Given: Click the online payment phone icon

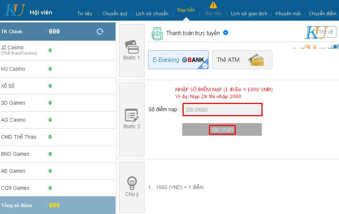Looking at the screenshot, I should [x=157, y=33].
